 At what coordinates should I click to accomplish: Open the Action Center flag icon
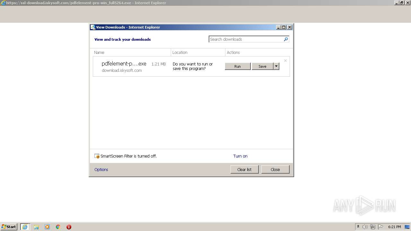(380, 227)
